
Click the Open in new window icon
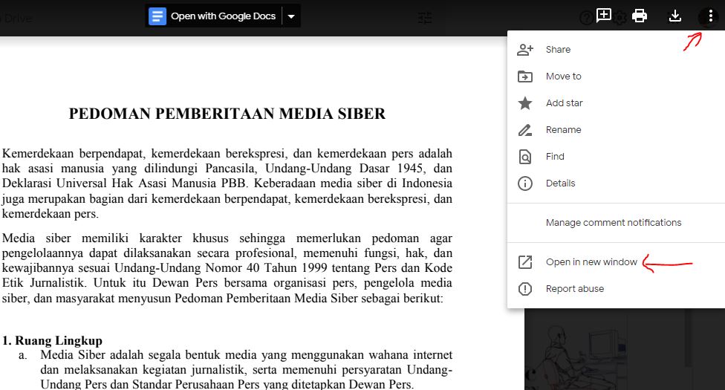coord(524,262)
